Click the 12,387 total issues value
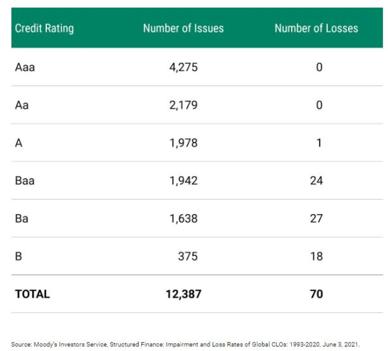This screenshot has width=388, height=351. (183, 294)
